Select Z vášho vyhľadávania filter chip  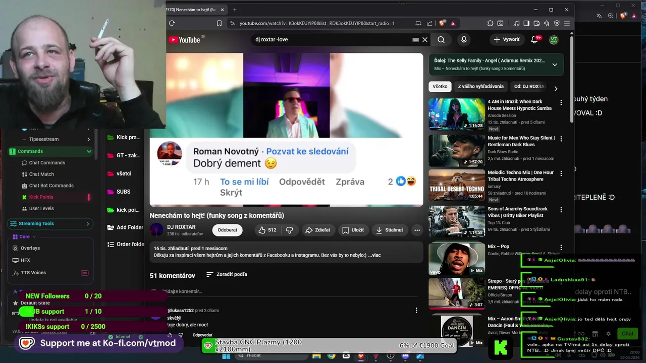[480, 87]
